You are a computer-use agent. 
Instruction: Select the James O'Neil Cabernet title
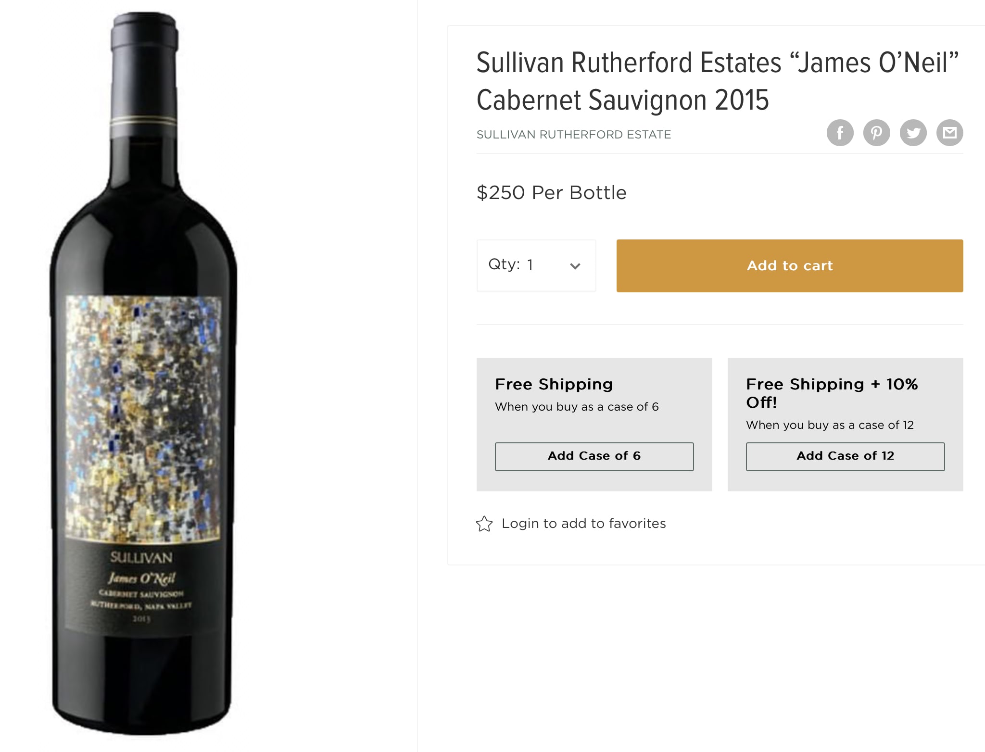point(717,81)
